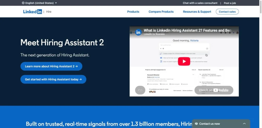Click the LinkedIn channel avatar in video
Screen dimensions: 262x128
(x=138, y=32)
